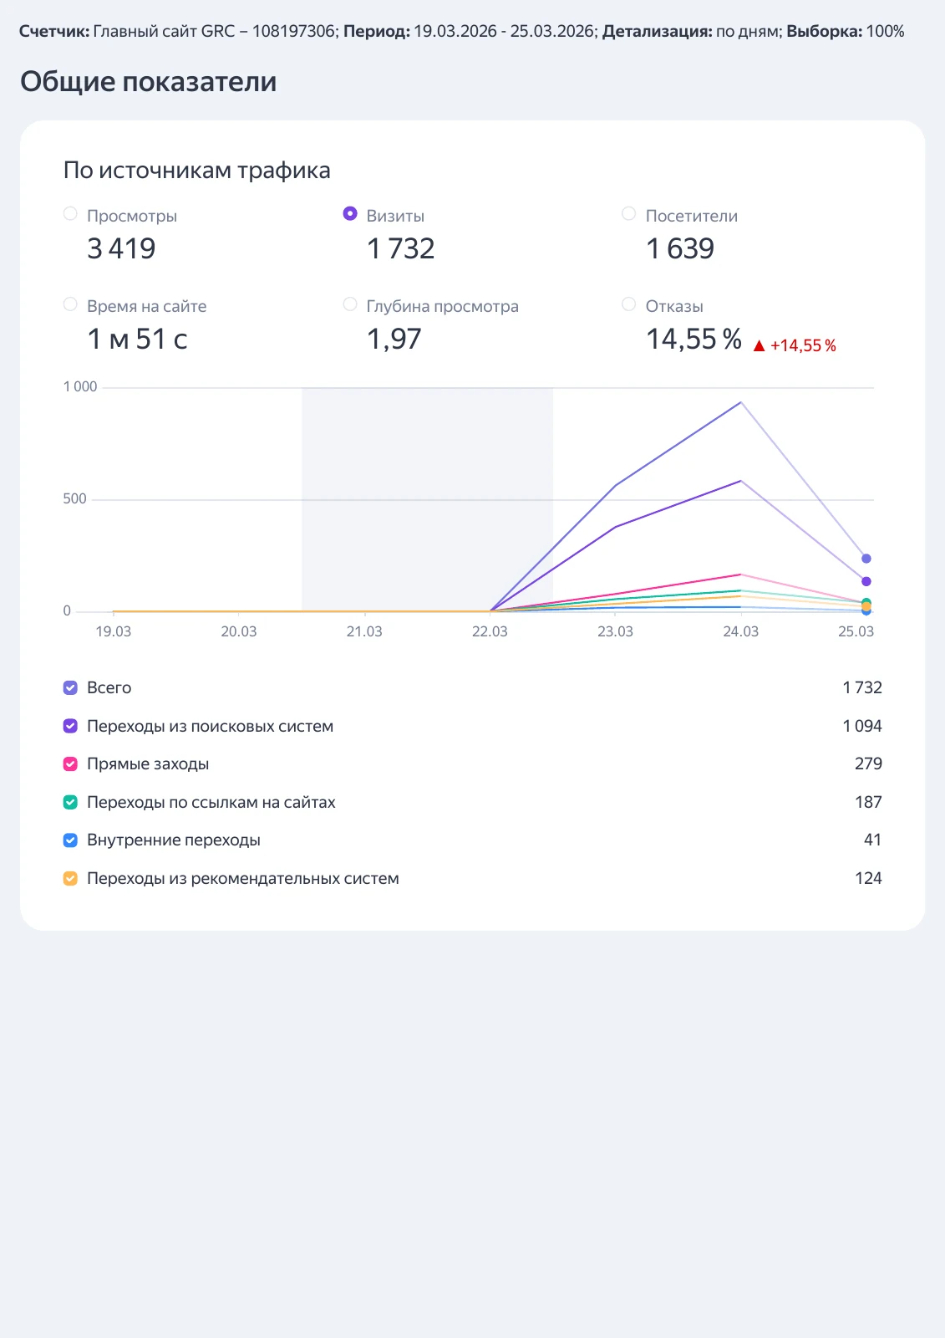The image size is (945, 1338).
Task: Click the search engine visits count 1 094
Action: coord(862,726)
